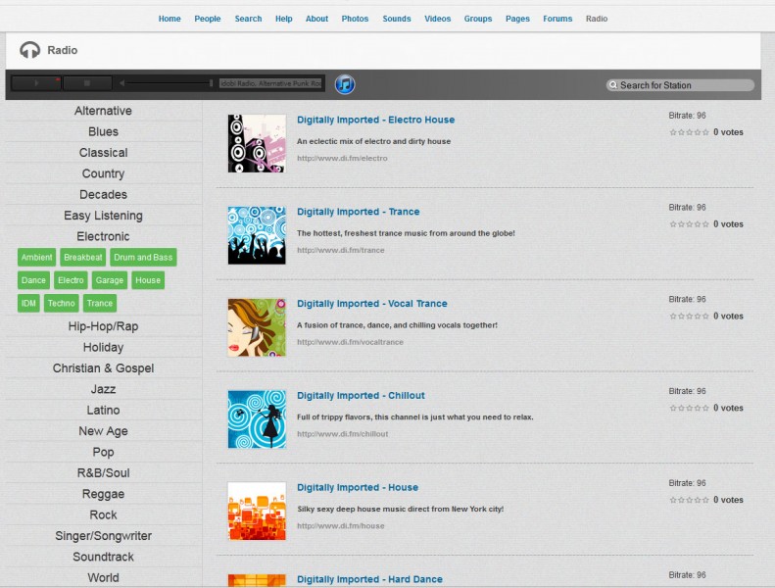Expand the Alternative genre

tap(103, 111)
